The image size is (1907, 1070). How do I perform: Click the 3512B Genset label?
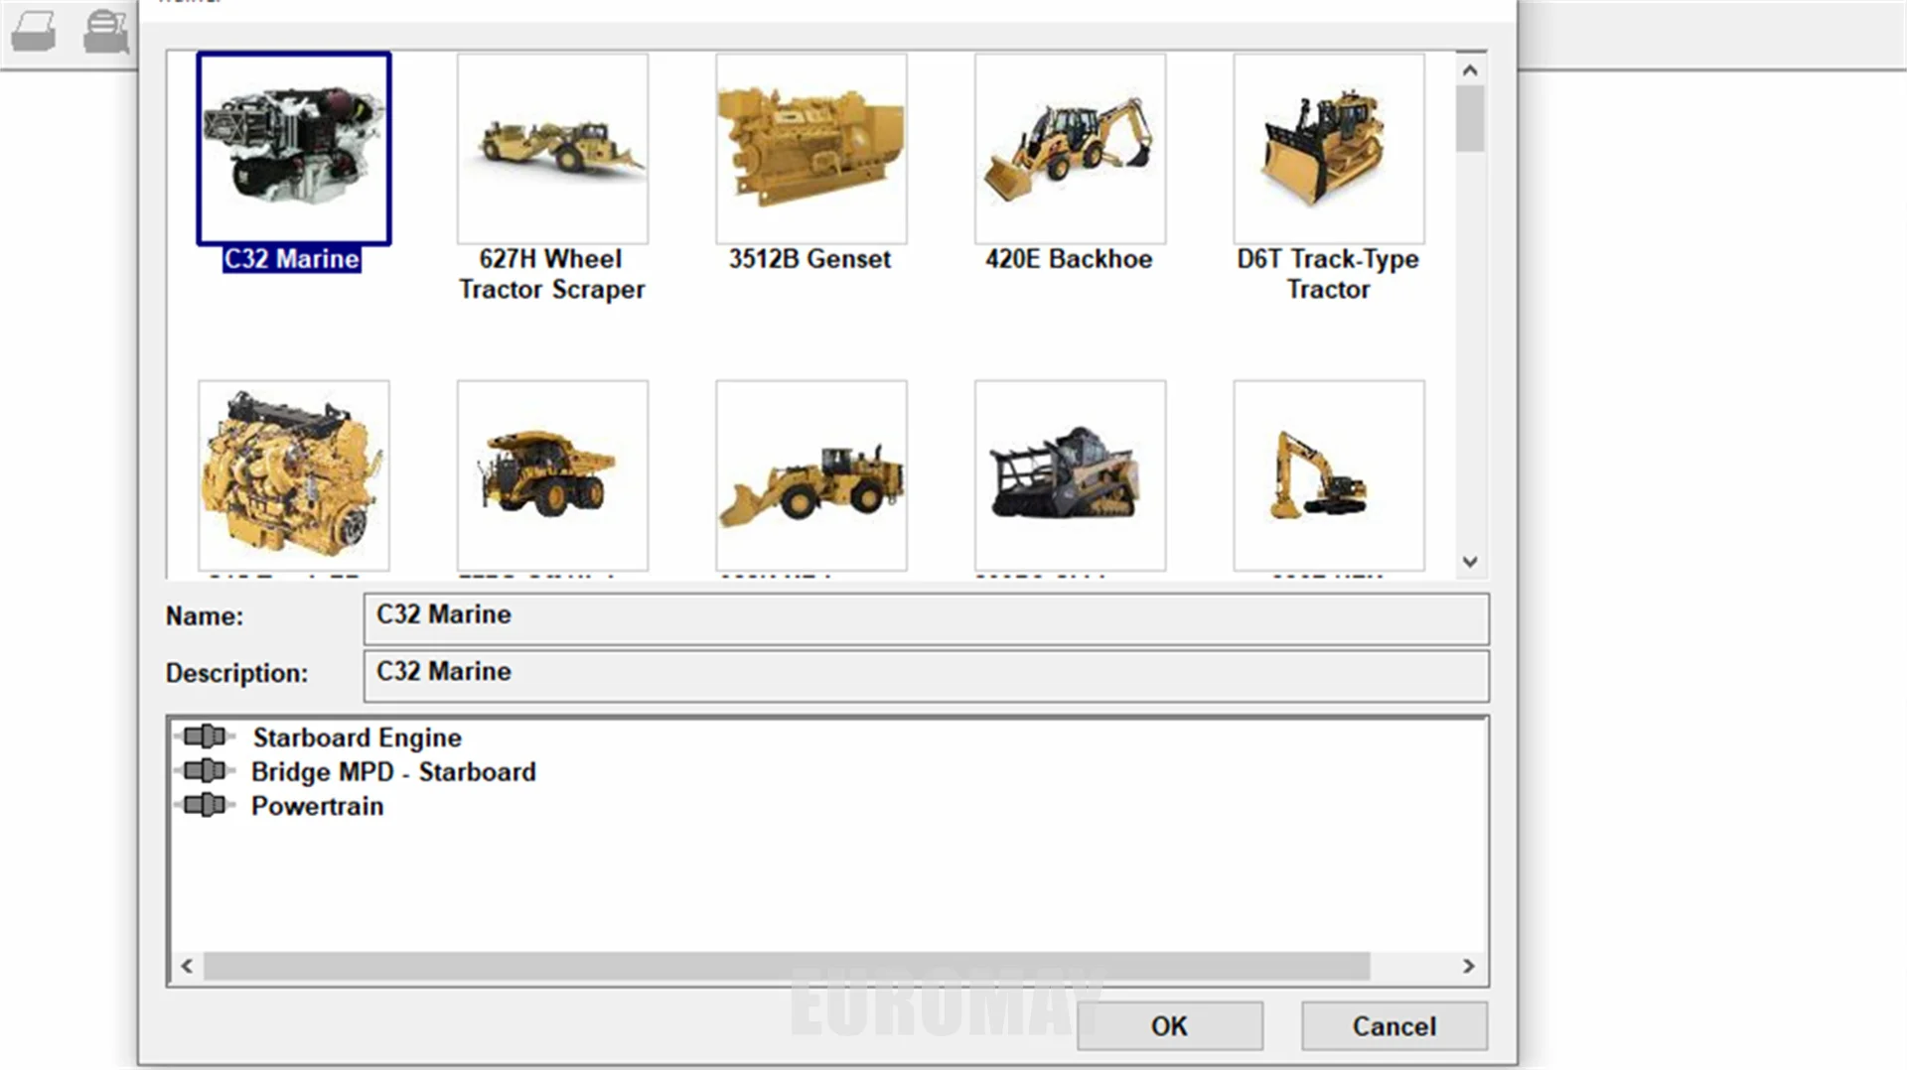(x=810, y=259)
